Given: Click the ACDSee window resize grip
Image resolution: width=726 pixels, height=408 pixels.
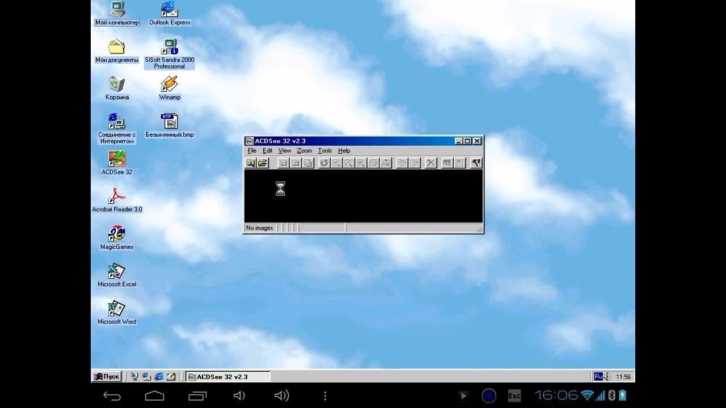Looking at the screenshot, I should (479, 229).
